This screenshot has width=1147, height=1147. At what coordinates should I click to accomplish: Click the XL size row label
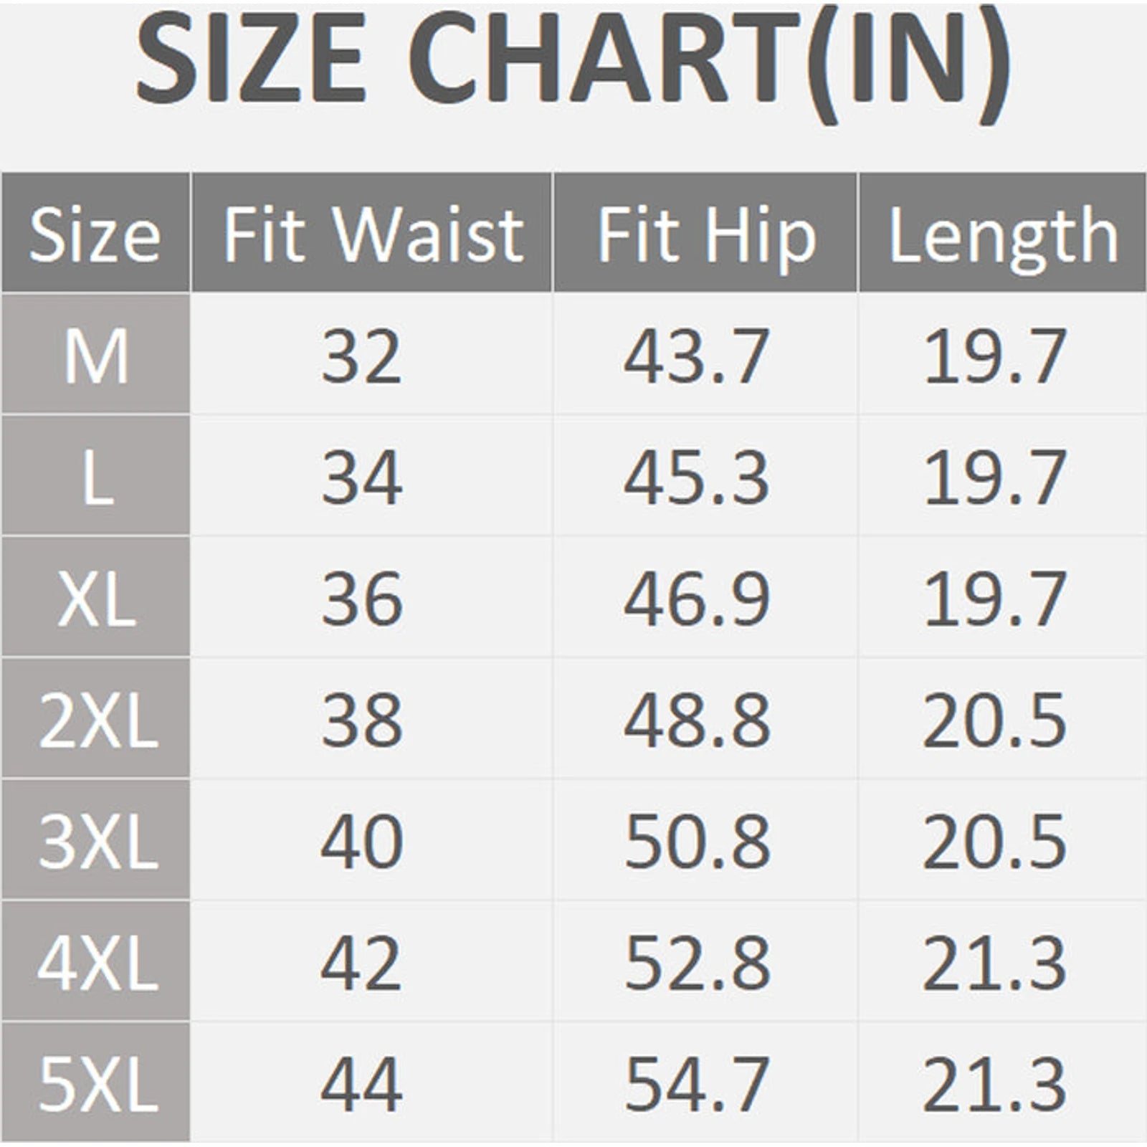coord(95,598)
